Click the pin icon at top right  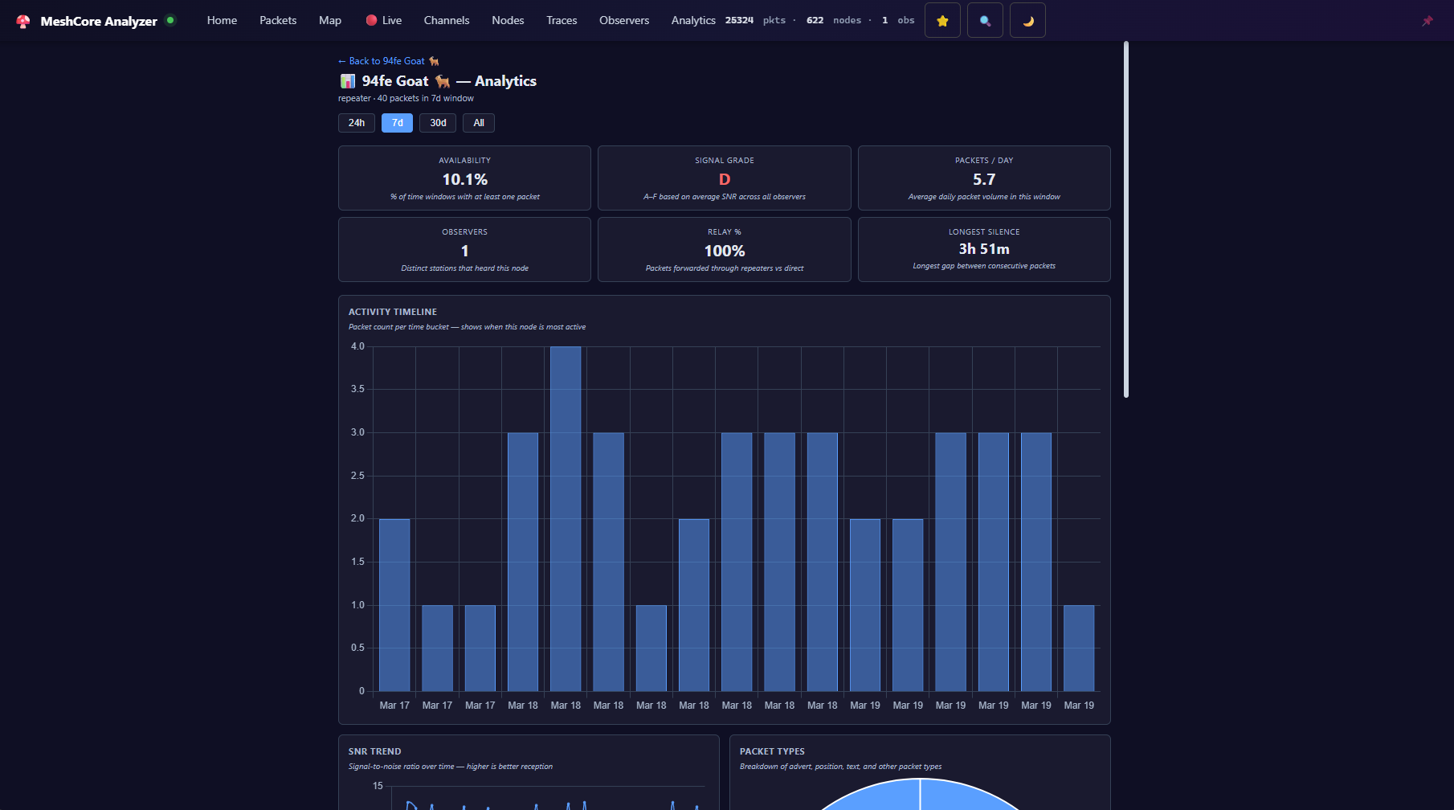pos(1427,20)
